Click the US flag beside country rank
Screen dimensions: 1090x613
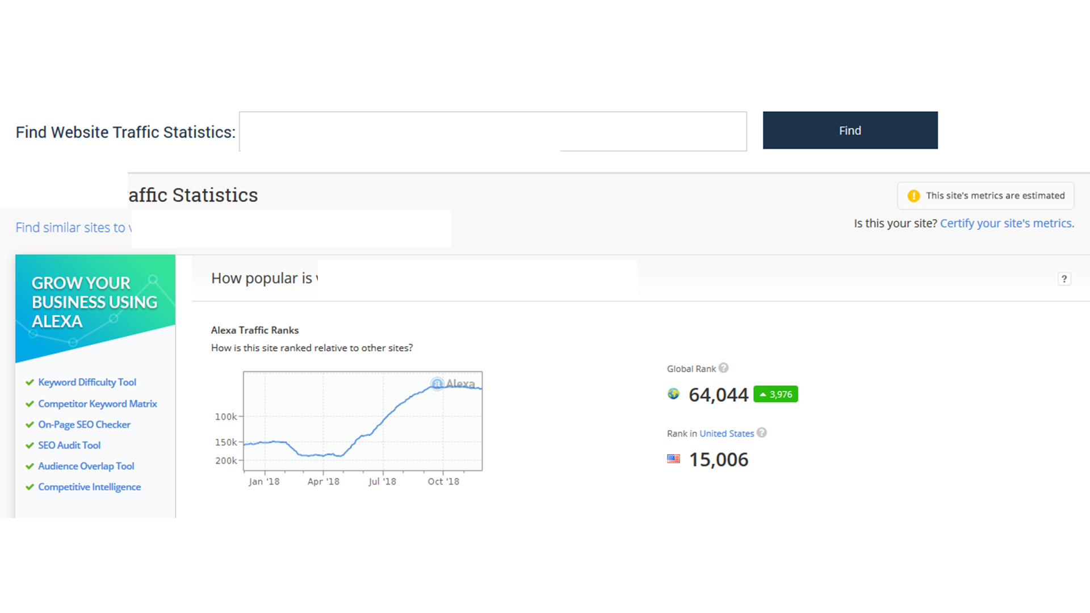coord(673,459)
